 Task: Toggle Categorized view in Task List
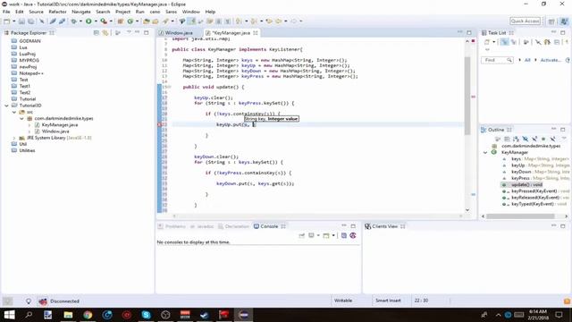504,42
